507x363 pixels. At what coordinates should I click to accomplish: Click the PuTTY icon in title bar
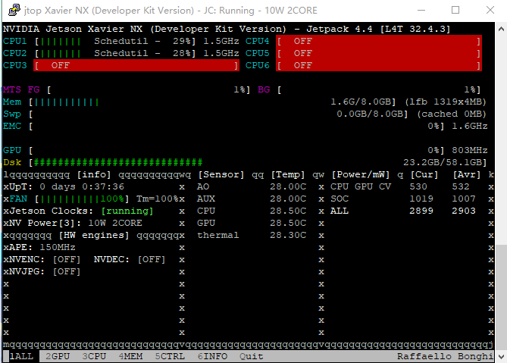coord(14,10)
